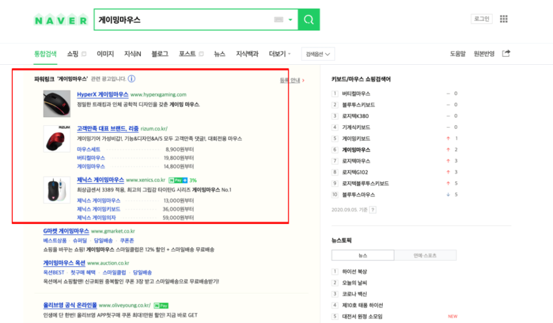This screenshot has width=553, height=323.
Task: Click the share icon beside 원본반영
Action: pos(506,53)
